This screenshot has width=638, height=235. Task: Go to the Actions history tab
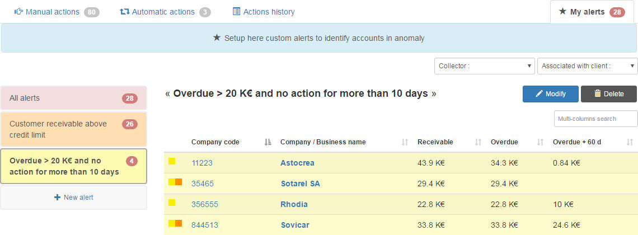(x=263, y=12)
